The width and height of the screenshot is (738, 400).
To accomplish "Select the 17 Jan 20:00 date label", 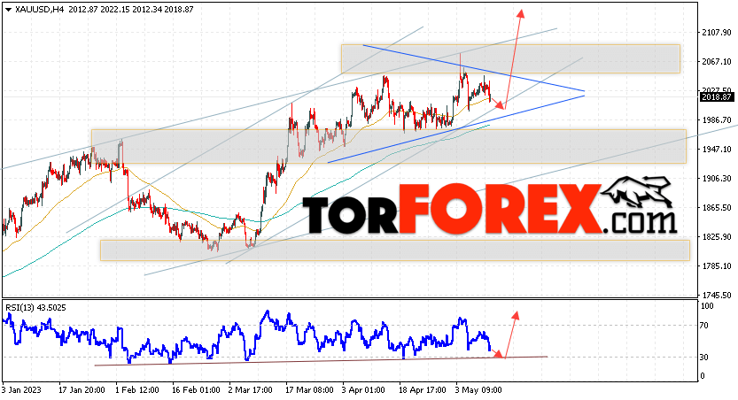I will [x=82, y=390].
